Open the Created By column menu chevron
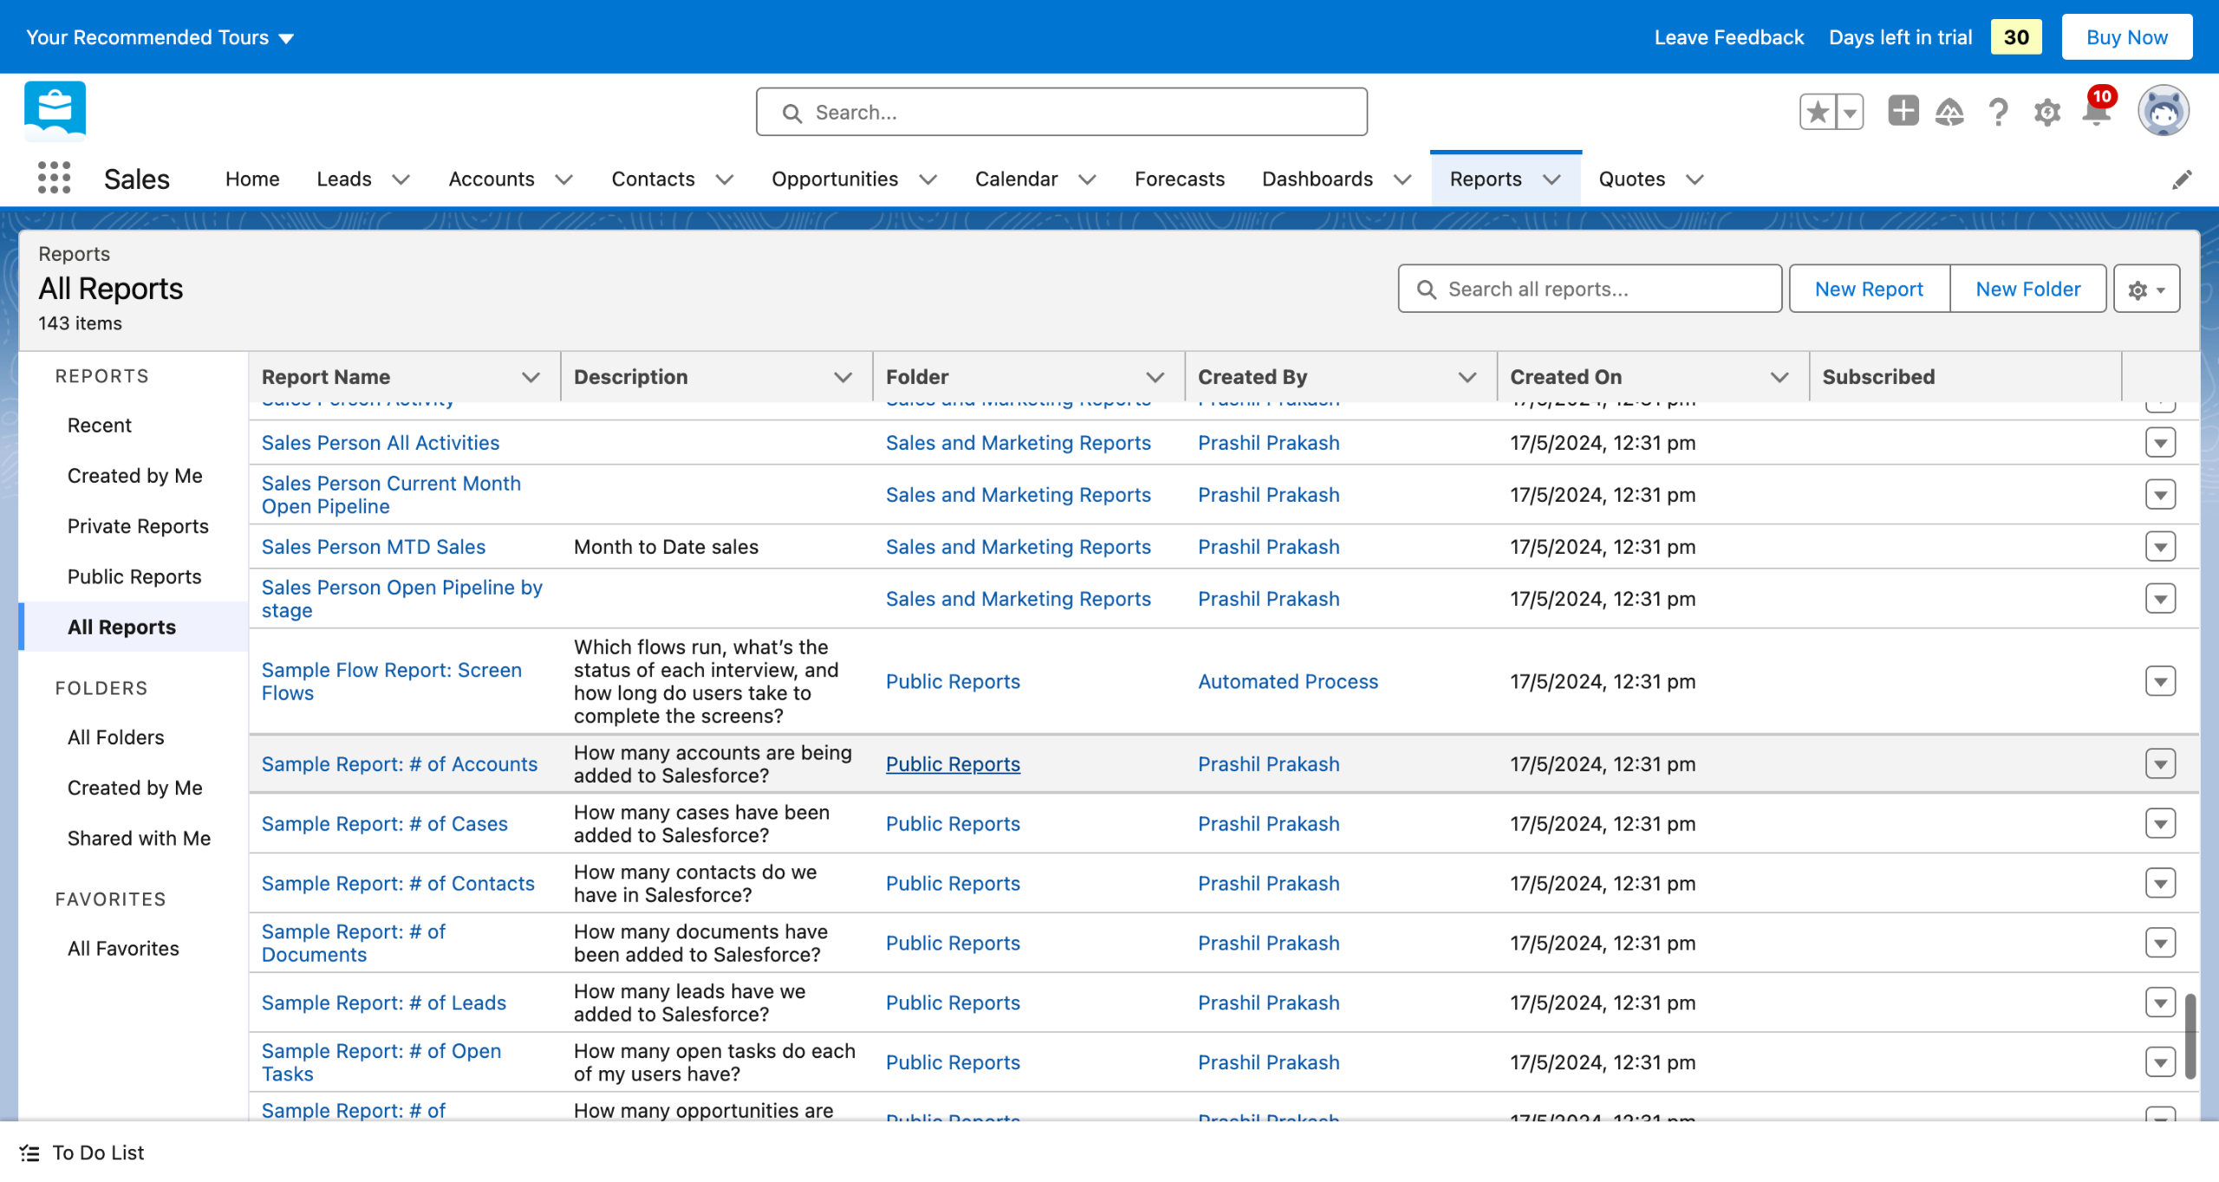Viewport: 2219px width, 1182px height. (1467, 377)
